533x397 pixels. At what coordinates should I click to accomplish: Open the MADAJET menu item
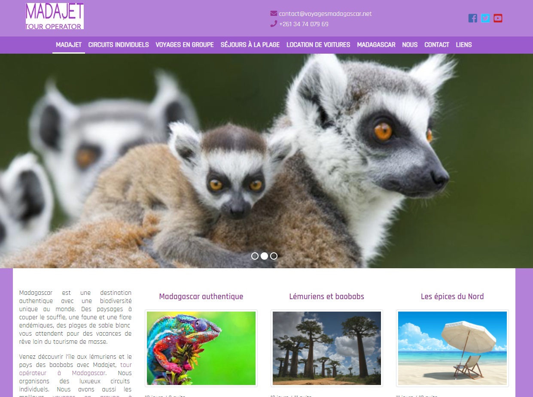(x=69, y=45)
